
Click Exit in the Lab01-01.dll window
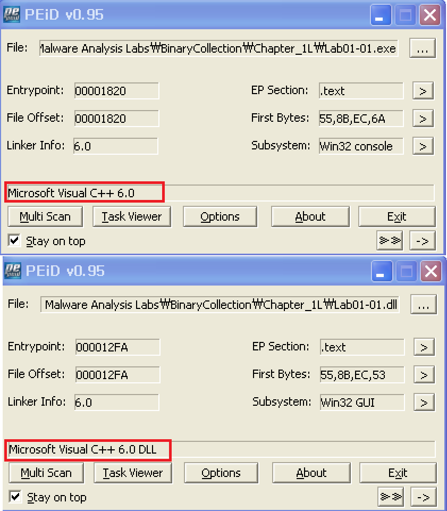[398, 473]
